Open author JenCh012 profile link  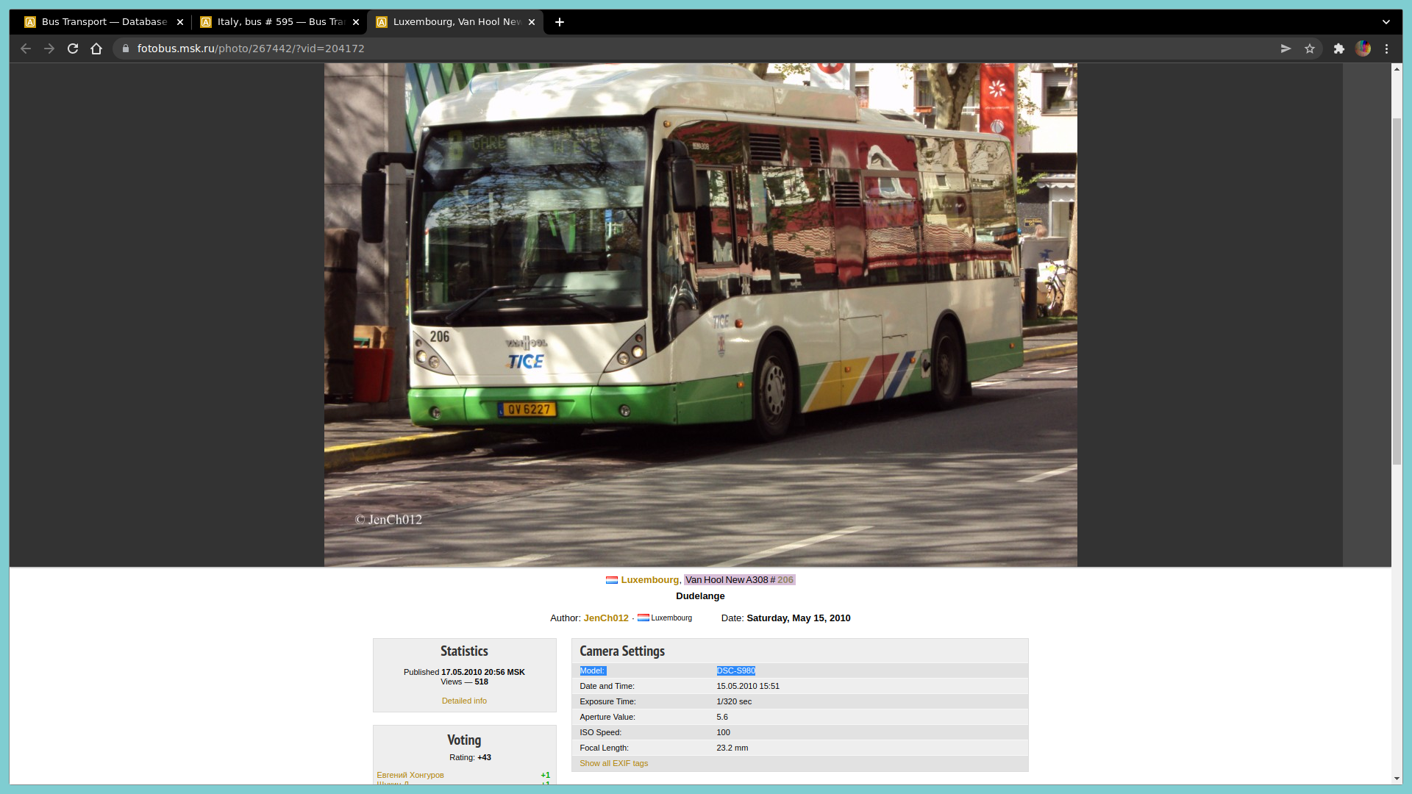tap(606, 618)
